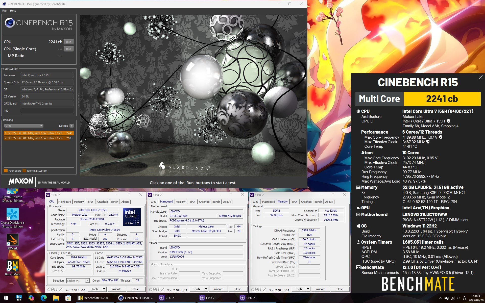Screen dimensions: 485x303
Task: Expand Tools dropdown arrow in first CPU-Z
Action: coord(104,289)
